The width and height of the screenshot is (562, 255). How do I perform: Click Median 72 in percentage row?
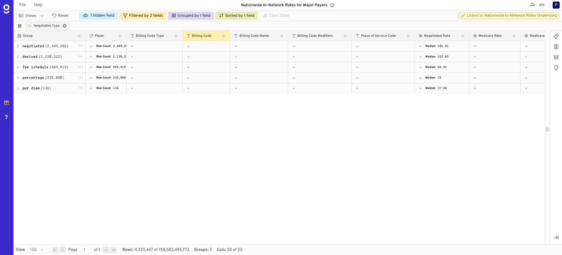(x=433, y=78)
